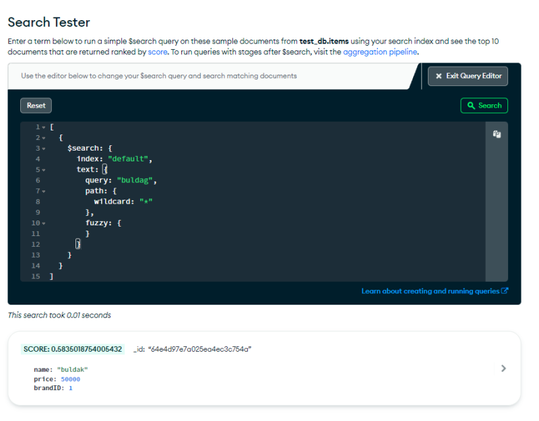539x421 pixels.
Task: Collapse the path block at line 7
Action: [x=44, y=192]
